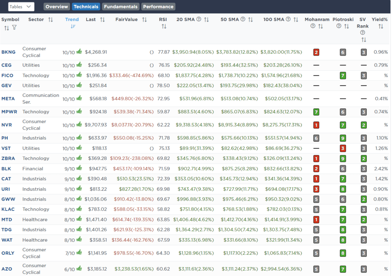Open the FICO symbol link
Viewport: 392px width, 276px height.
coord(8,75)
